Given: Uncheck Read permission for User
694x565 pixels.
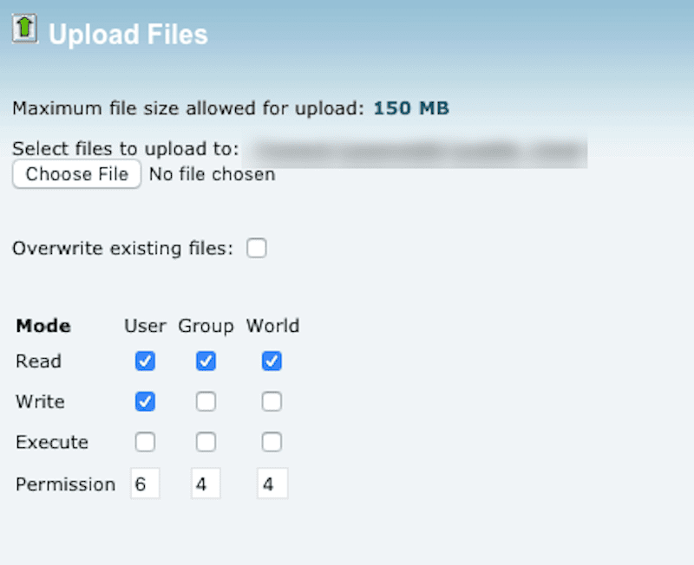Looking at the screenshot, I should coord(145,361).
